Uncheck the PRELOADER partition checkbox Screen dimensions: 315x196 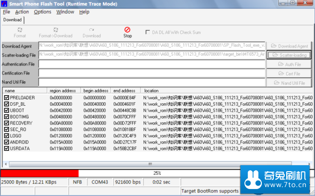click(6, 98)
